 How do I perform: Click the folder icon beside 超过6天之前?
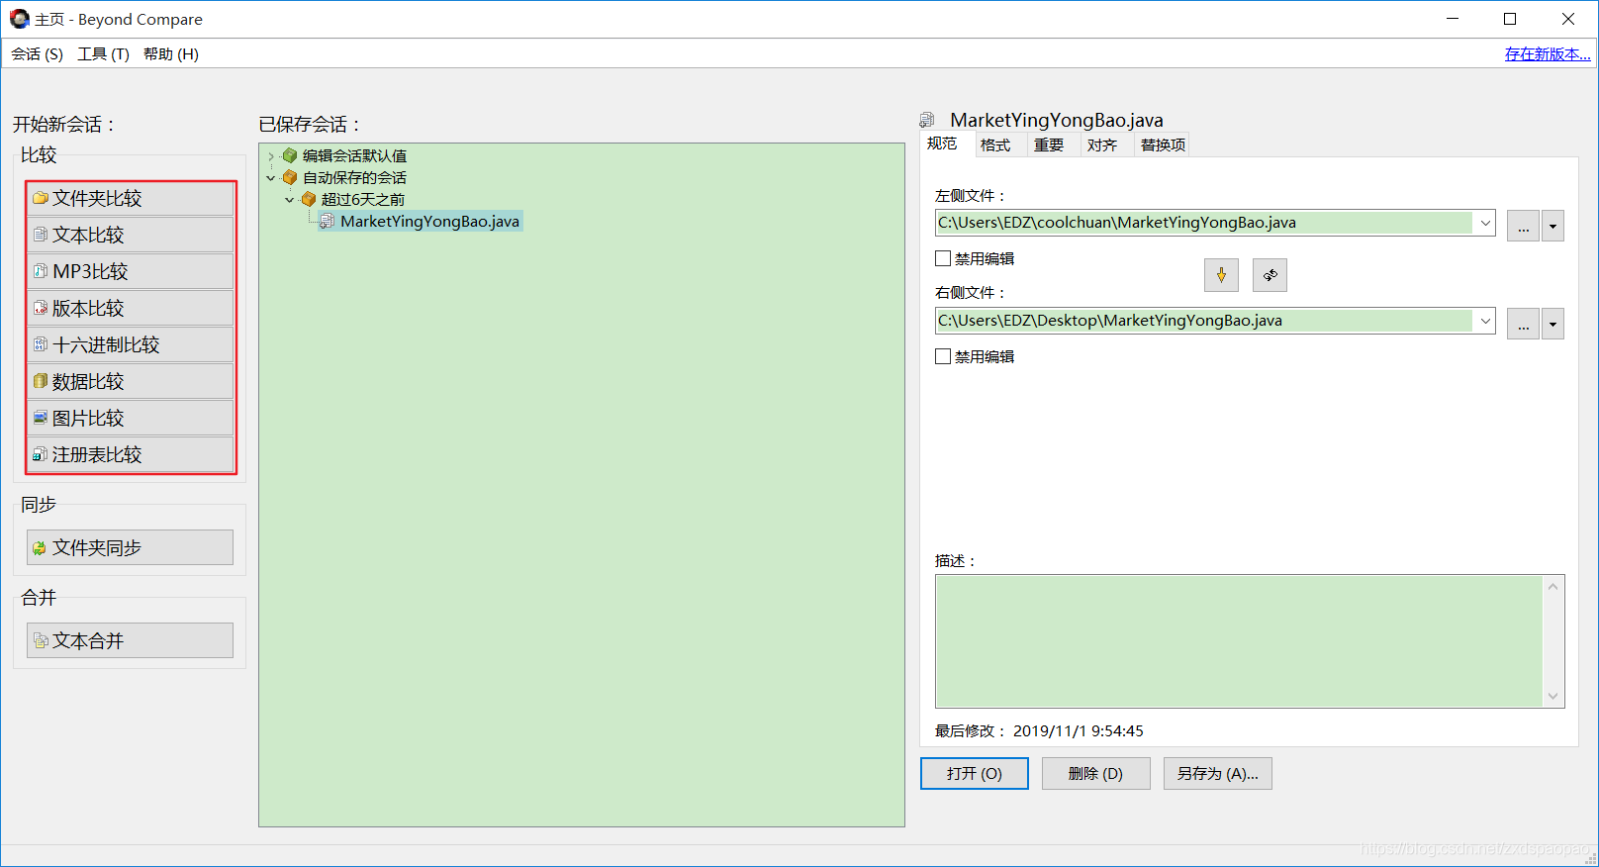[x=309, y=199]
